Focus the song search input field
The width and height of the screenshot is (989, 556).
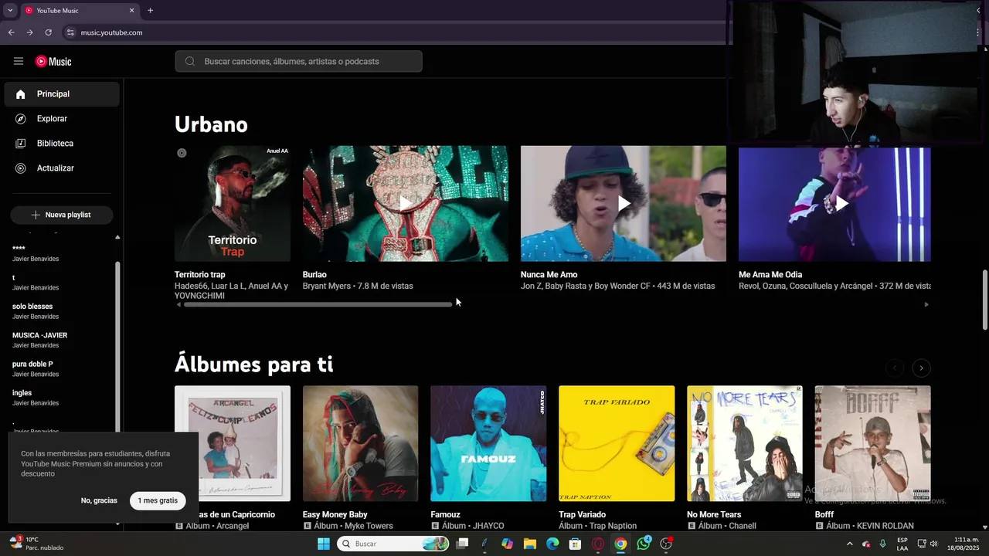click(298, 62)
